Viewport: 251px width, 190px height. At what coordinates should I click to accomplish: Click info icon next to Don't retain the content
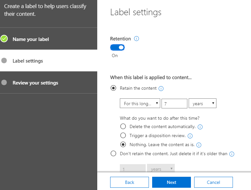click(x=232, y=154)
